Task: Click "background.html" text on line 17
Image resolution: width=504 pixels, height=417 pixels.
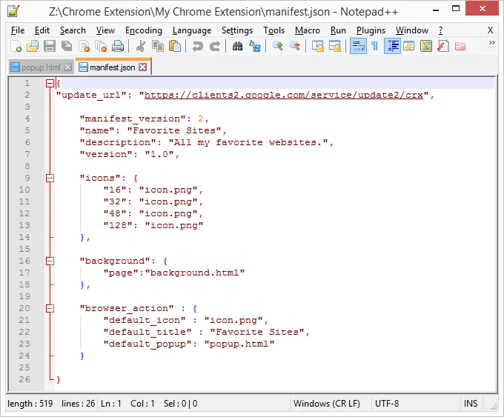Action: [x=195, y=273]
